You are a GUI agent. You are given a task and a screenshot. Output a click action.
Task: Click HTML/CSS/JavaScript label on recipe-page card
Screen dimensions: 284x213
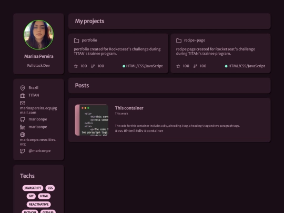(247, 66)
